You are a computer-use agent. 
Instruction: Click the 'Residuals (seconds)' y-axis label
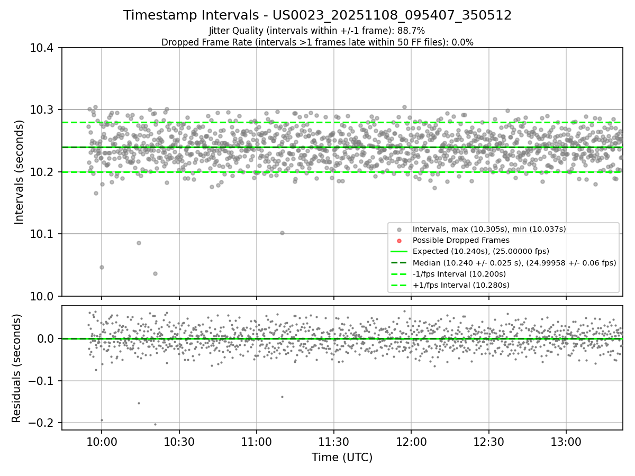(x=17, y=368)
